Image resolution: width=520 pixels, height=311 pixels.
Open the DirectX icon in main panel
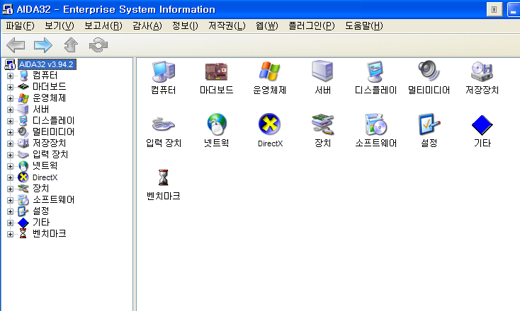pos(269,124)
